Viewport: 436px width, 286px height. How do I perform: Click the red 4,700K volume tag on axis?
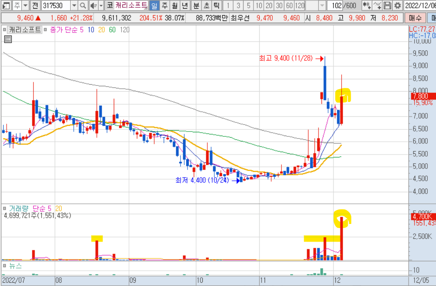tap(423, 217)
